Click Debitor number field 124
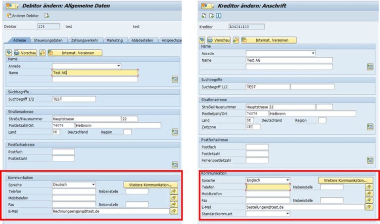This screenshot has height=224, width=380. pyautogui.click(x=48, y=26)
